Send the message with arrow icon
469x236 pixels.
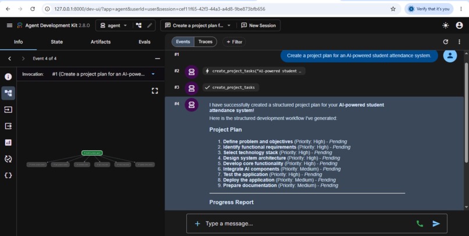(x=436, y=223)
